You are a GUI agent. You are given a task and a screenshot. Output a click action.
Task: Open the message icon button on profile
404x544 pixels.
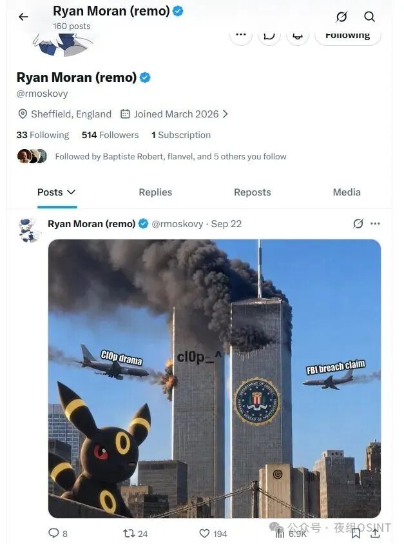[269, 35]
